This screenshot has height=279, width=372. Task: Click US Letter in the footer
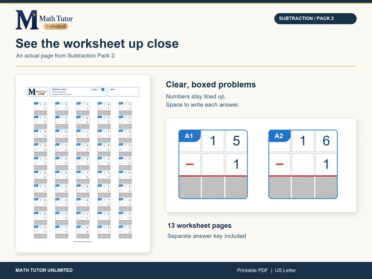tap(285, 270)
